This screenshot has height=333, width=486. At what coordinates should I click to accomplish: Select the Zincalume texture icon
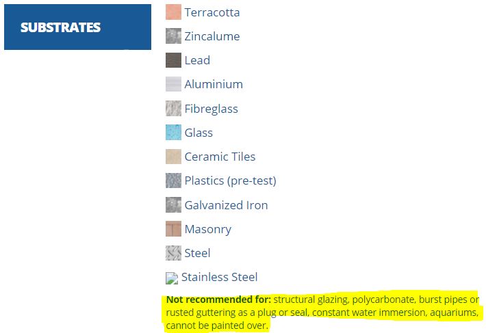tap(173, 36)
